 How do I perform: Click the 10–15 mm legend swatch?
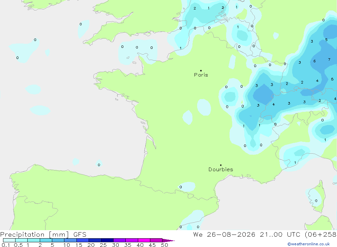(70, 240)
